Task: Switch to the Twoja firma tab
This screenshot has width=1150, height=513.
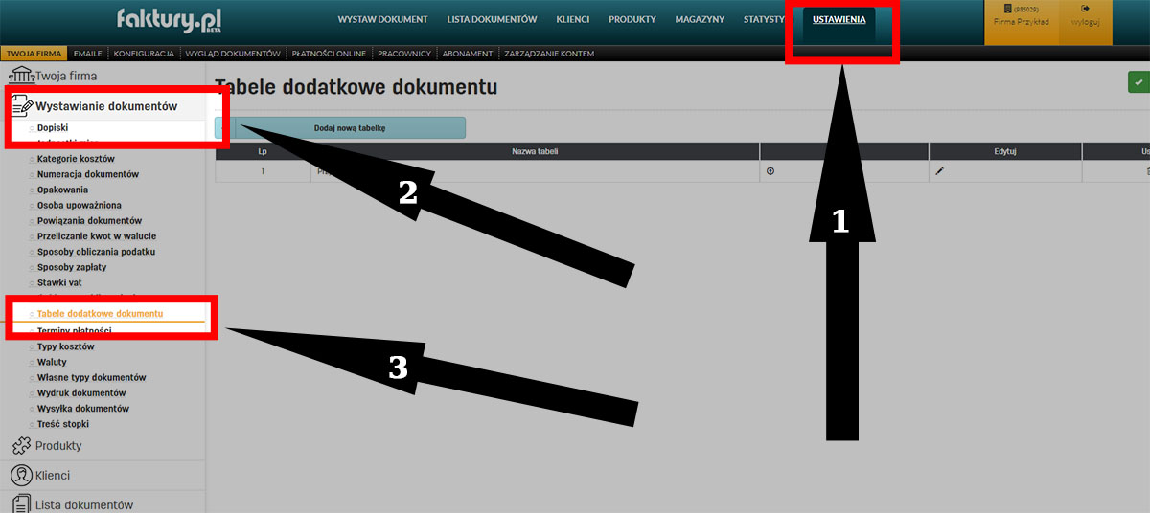Action: click(34, 54)
